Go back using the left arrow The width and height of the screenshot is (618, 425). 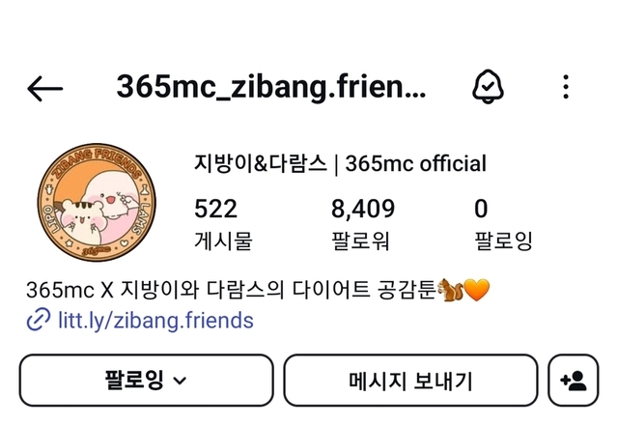[45, 88]
